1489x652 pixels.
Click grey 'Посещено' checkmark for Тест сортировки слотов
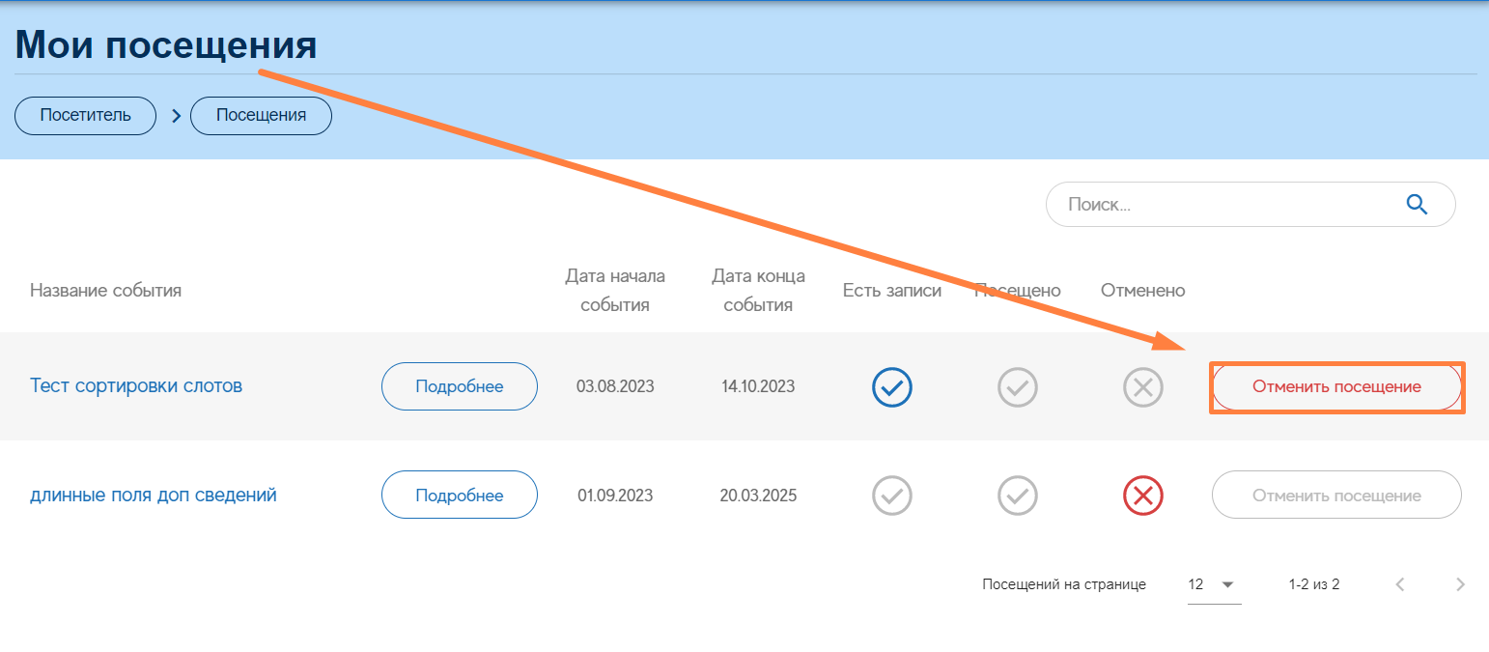[x=1017, y=387]
